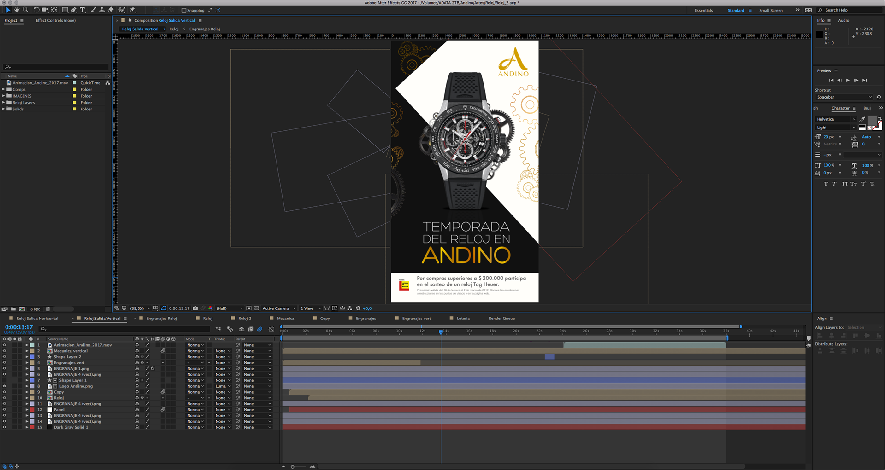Image resolution: width=885 pixels, height=470 pixels.
Task: Switch to Reloj Salida Horizontal timeline tab
Action: coord(37,319)
